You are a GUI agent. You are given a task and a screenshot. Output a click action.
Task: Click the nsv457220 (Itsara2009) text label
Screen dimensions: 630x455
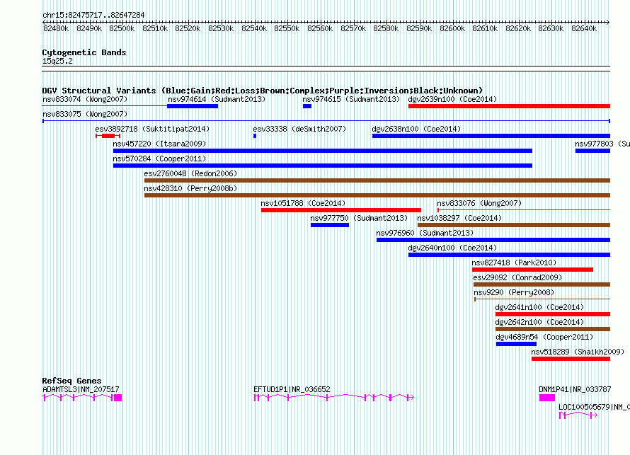(159, 144)
